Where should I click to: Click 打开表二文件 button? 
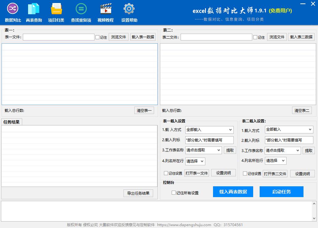tap(275, 174)
